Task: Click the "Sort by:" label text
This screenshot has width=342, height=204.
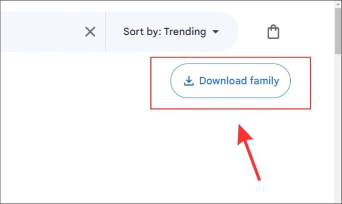Action: point(143,32)
